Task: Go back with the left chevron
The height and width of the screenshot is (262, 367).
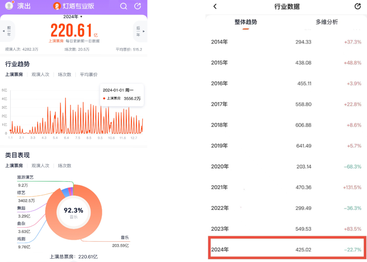Action: pyautogui.click(x=215, y=6)
